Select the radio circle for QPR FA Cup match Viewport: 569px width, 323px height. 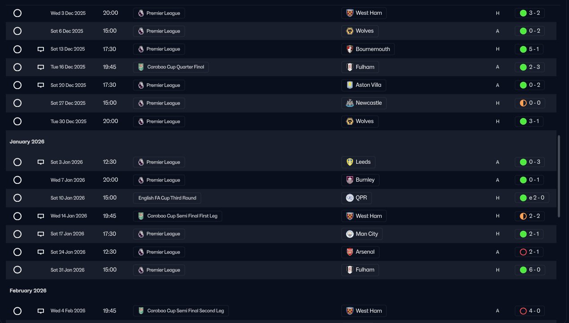tap(17, 198)
